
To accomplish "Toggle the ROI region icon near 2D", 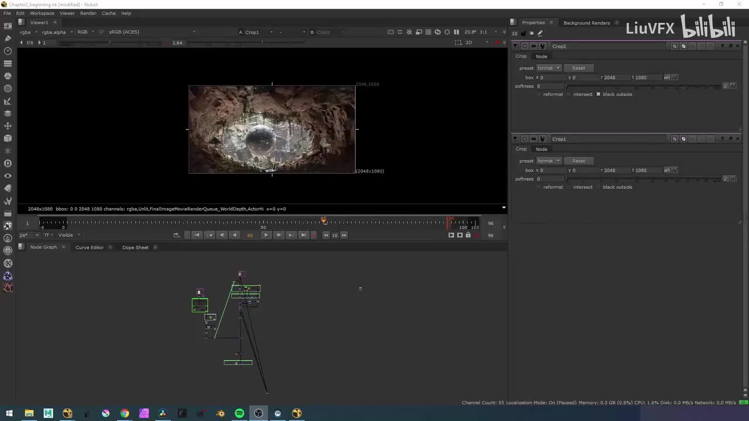I will 458,43.
